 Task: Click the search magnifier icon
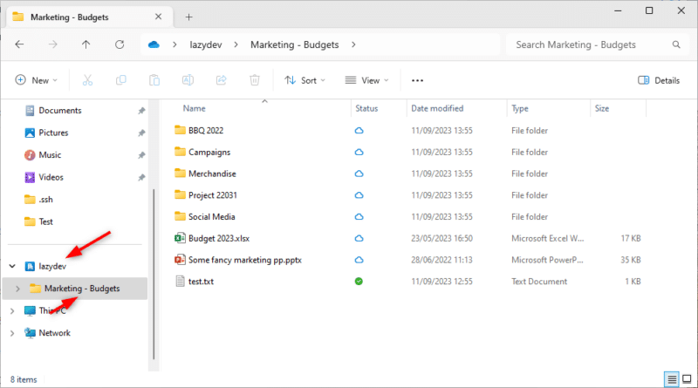(676, 44)
